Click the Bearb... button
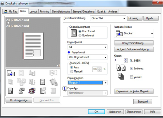Viewport: 163px width, 118px height. pyautogui.click(x=151, y=18)
